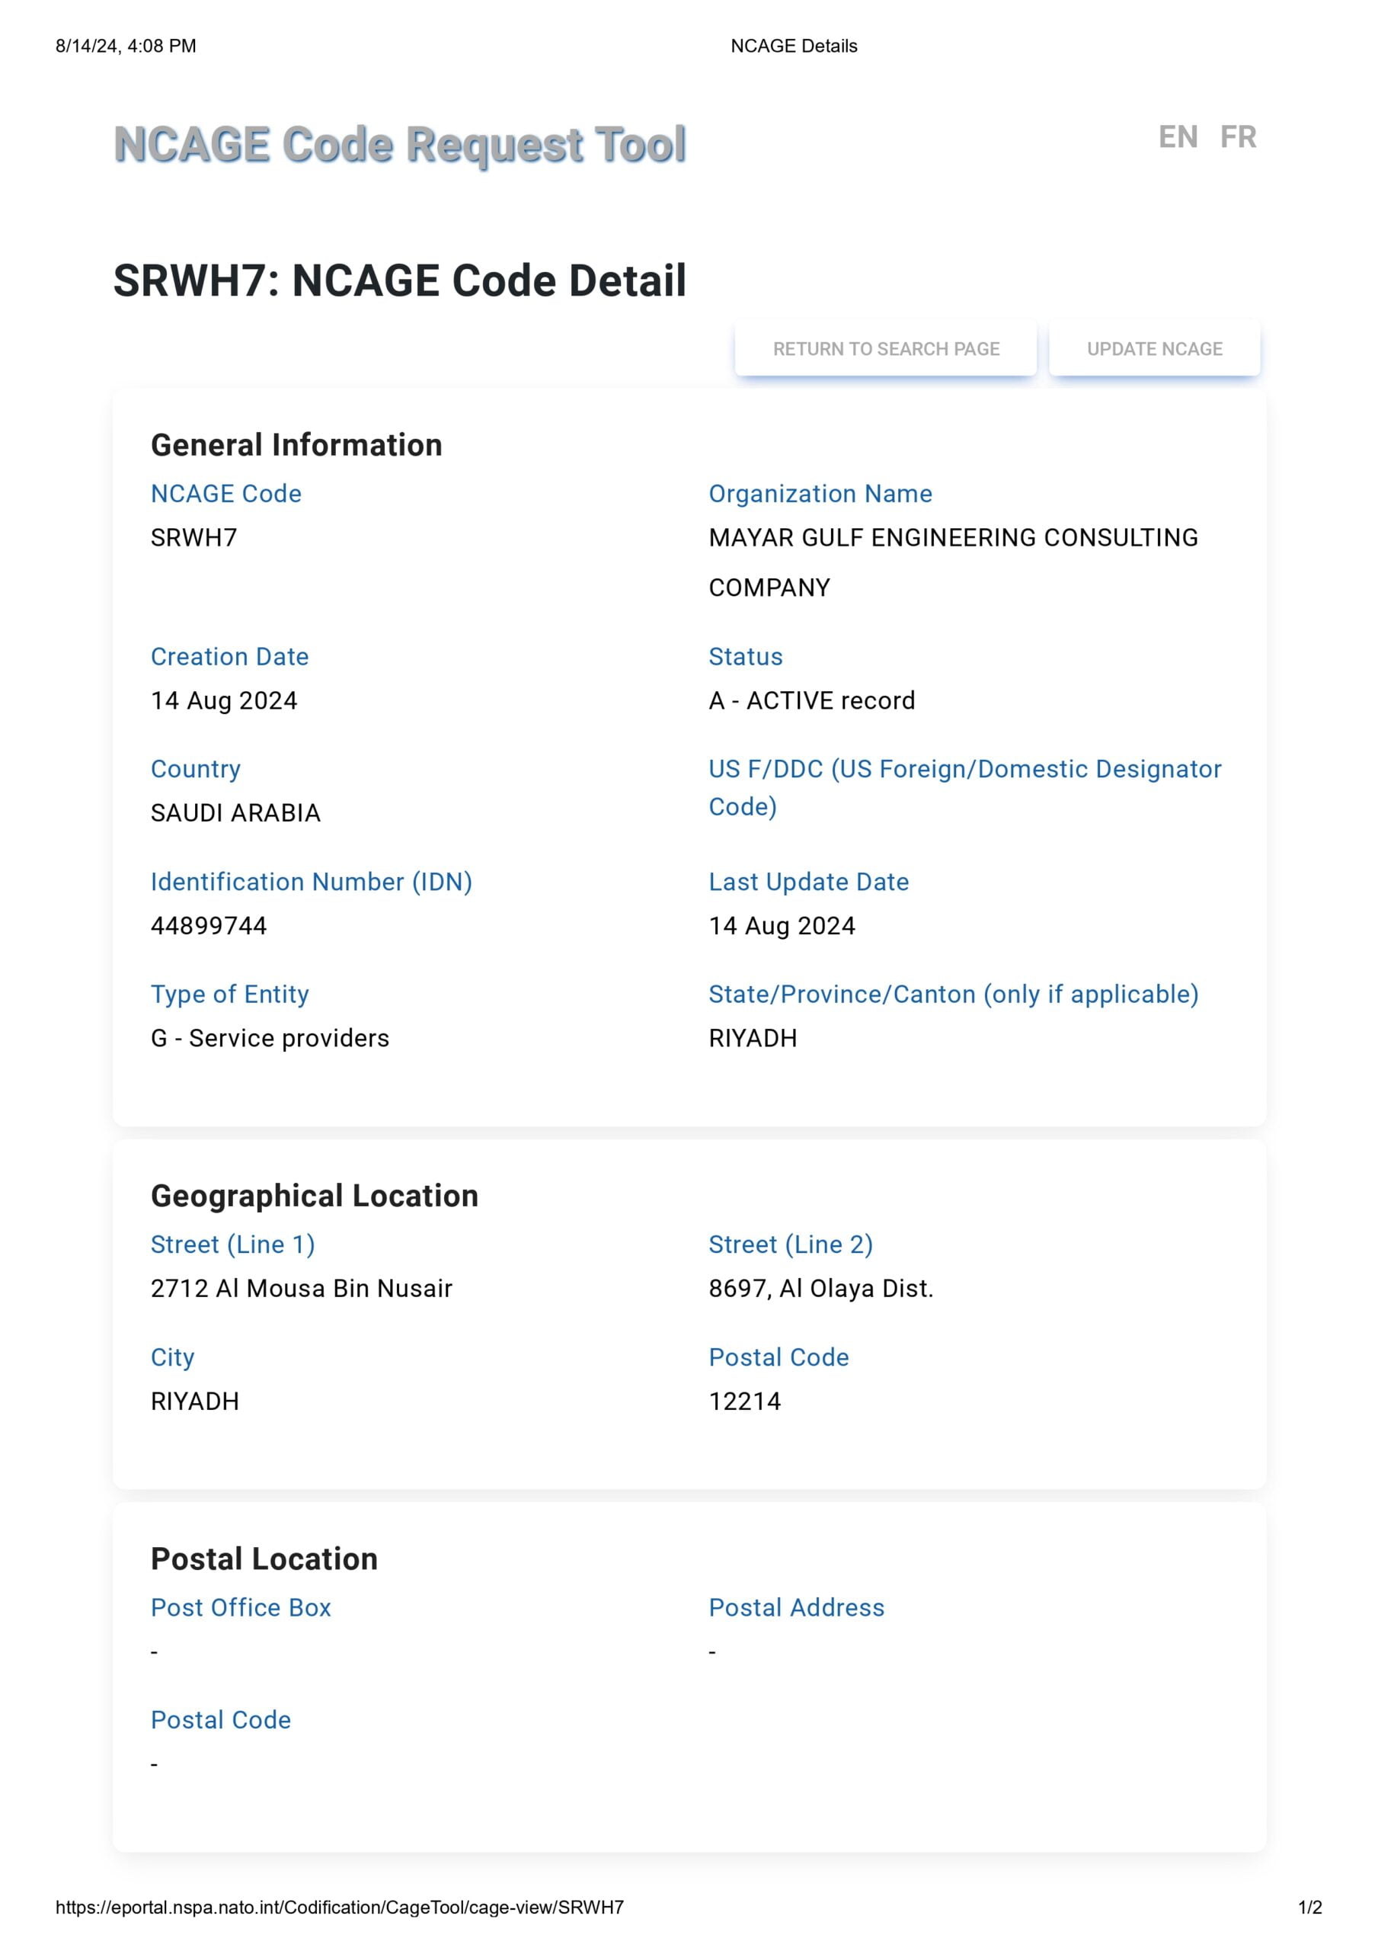Click the SRWH7 NCAGE Code Detail heading
Image resolution: width=1378 pixels, height=1951 pixels.
(x=399, y=280)
